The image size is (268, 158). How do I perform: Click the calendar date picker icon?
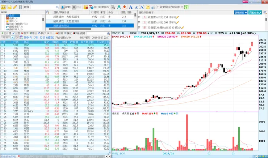tap(21, 37)
